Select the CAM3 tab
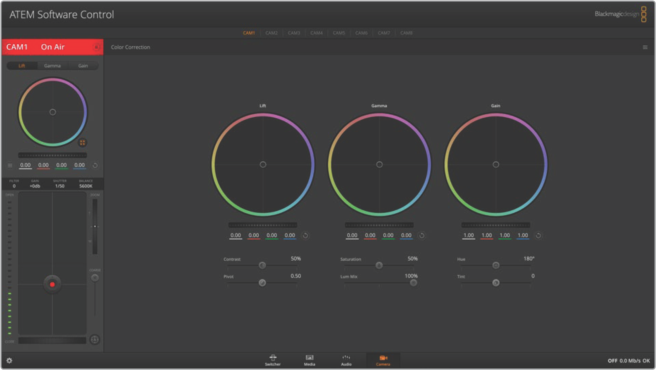This screenshot has height=370, width=656. tap(294, 33)
